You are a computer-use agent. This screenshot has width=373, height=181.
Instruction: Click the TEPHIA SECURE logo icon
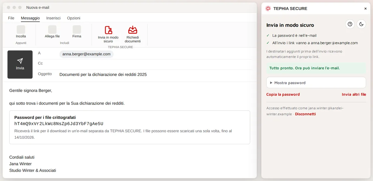point(268,8)
